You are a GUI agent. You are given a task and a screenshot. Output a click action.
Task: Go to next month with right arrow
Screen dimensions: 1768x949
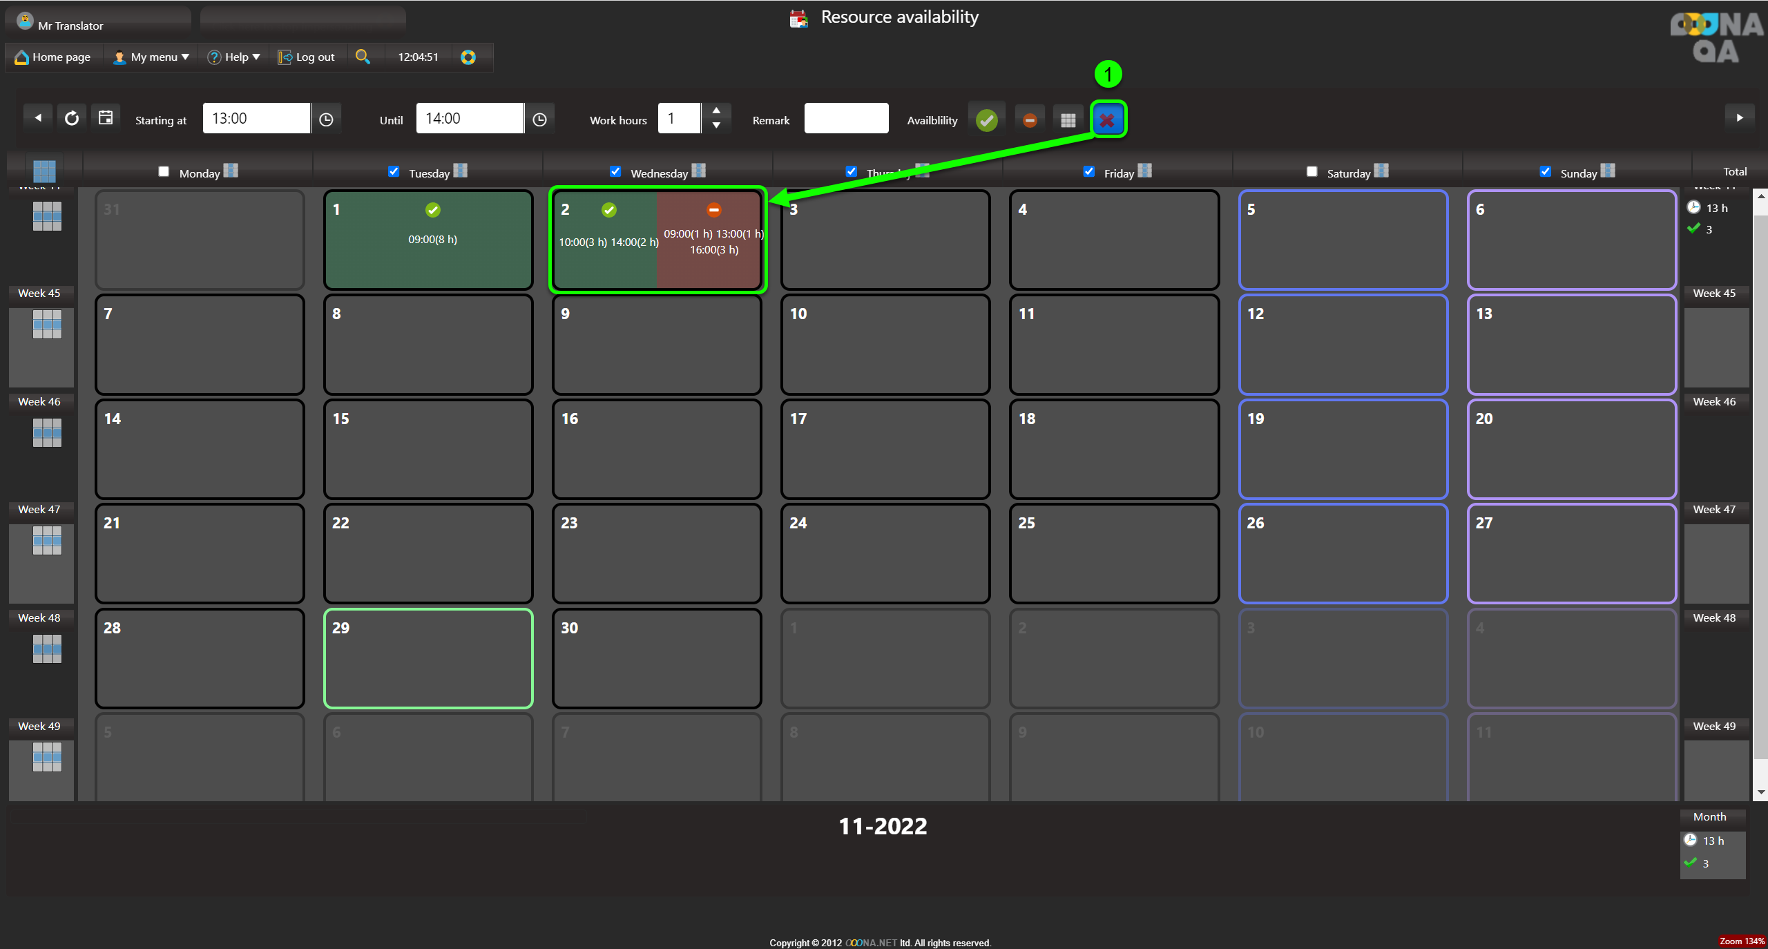(1739, 118)
